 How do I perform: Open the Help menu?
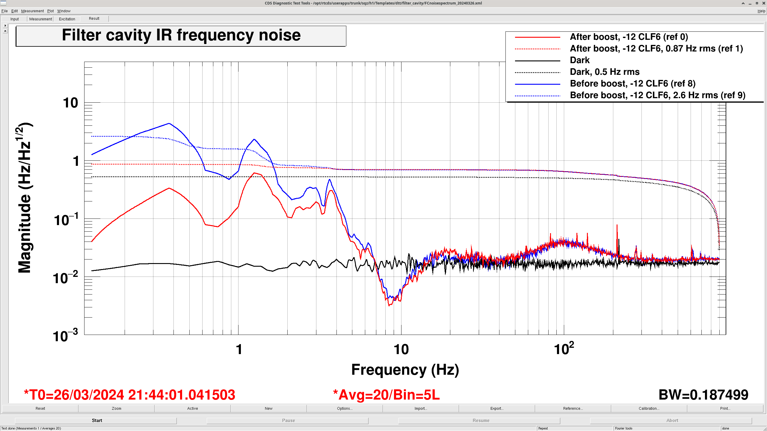761,11
